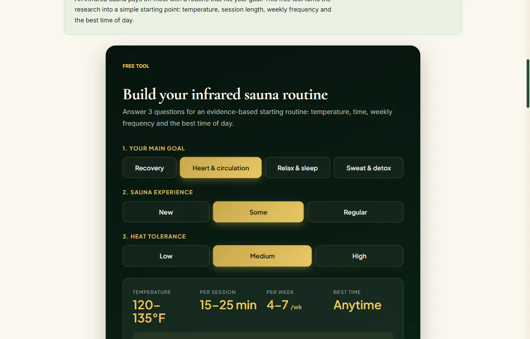Click the PER WEEK result label
This screenshot has height=339, width=530.
pyautogui.click(x=280, y=292)
